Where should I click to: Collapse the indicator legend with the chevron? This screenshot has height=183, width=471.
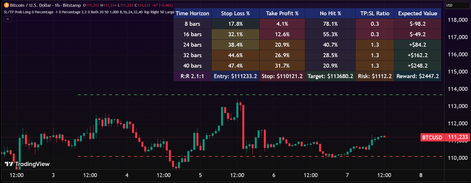click(8, 19)
